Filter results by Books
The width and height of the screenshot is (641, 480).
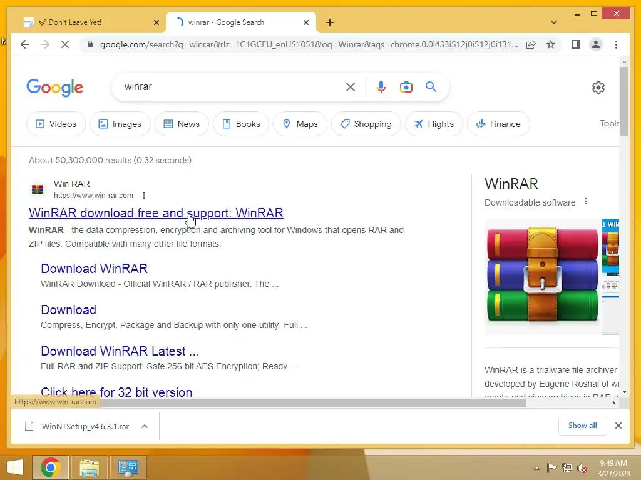tap(241, 124)
